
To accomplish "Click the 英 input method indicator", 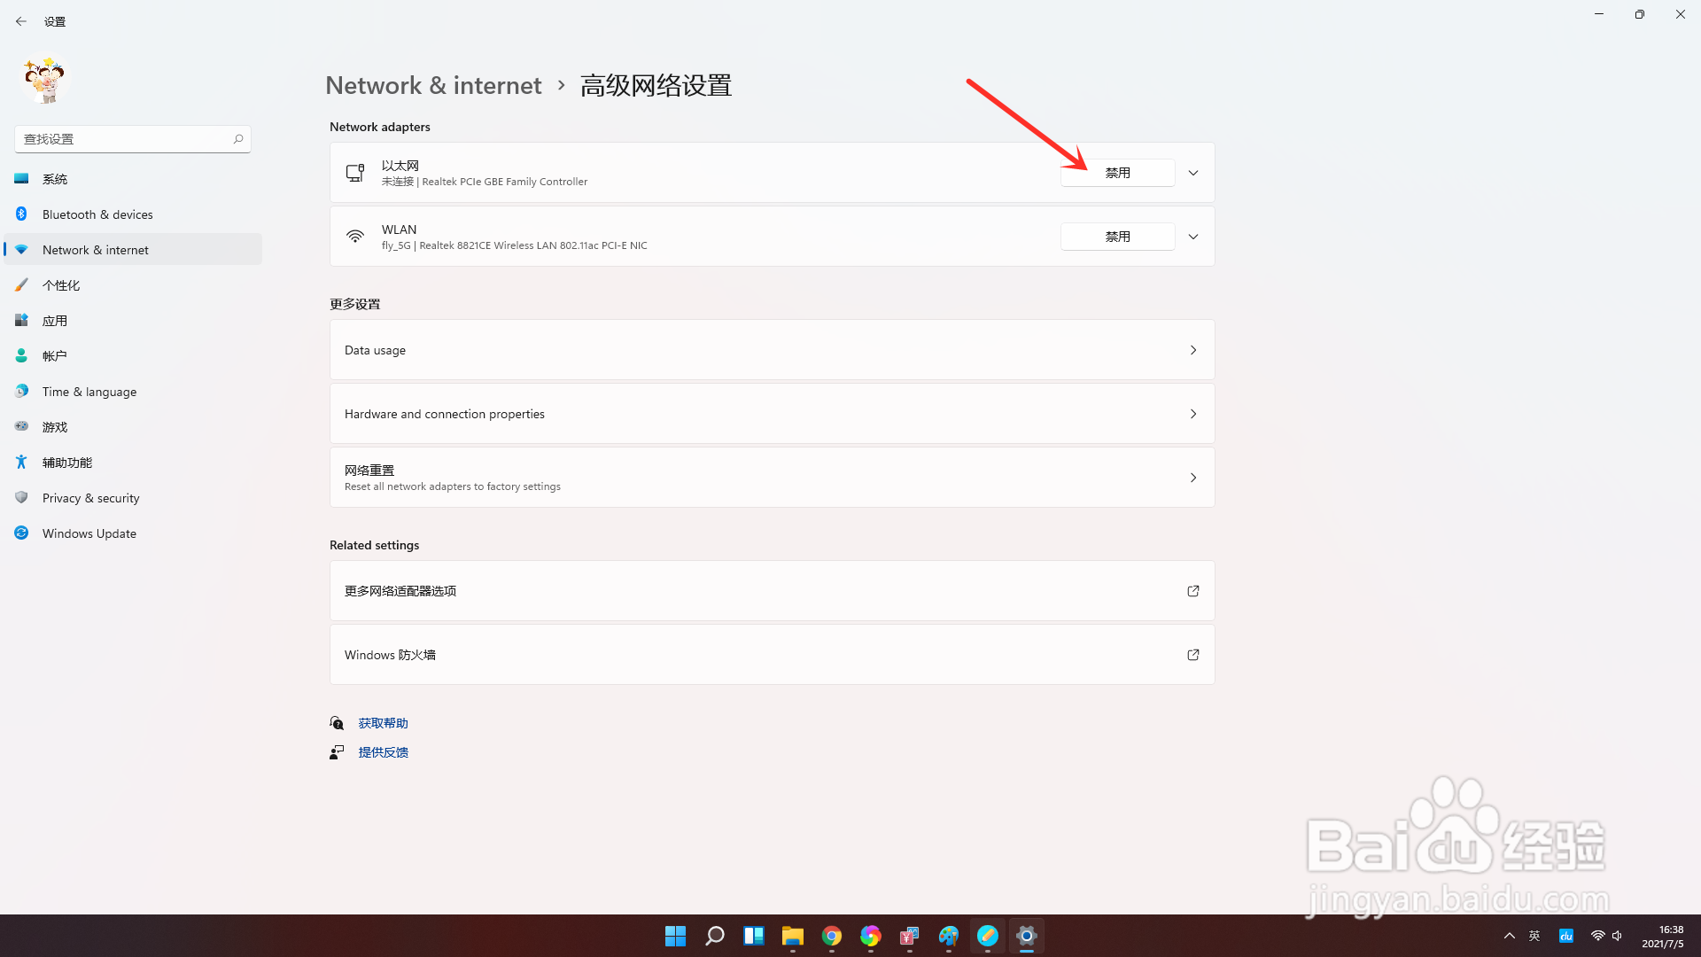I will 1534,936.
